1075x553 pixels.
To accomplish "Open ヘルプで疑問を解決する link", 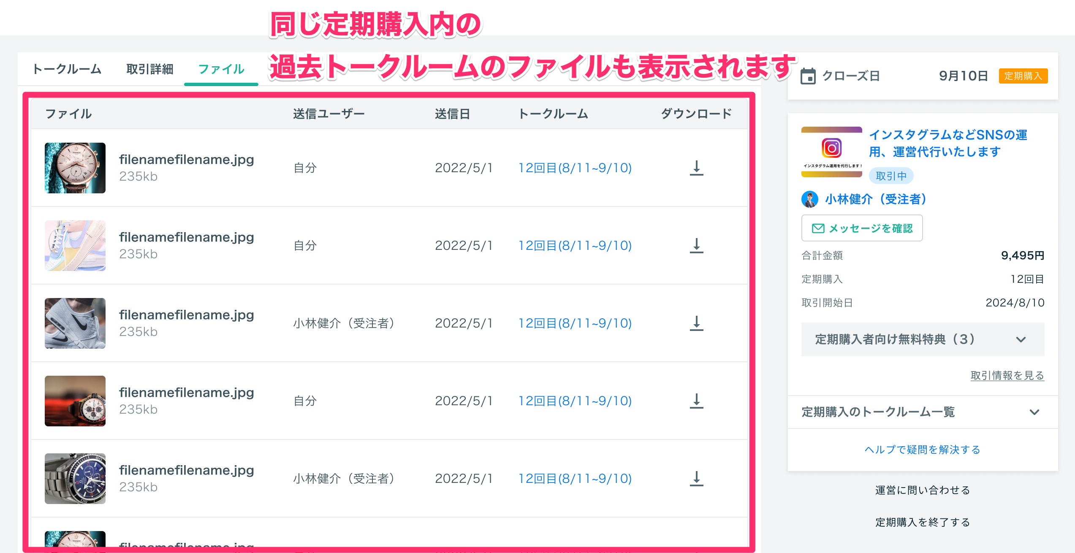I will coord(923,450).
